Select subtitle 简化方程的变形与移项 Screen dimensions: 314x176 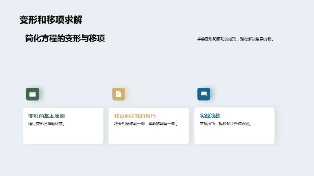pyautogui.click(x=65, y=38)
